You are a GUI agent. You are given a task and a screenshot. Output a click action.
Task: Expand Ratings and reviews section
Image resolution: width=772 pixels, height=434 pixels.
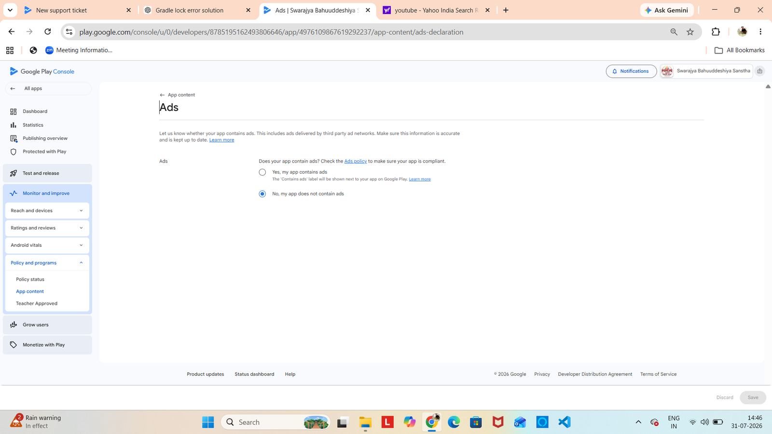pyautogui.click(x=47, y=228)
